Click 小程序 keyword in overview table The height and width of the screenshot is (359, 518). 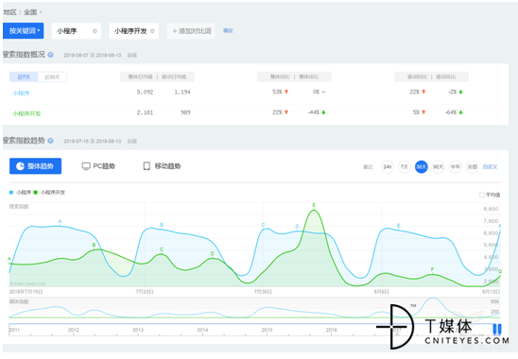[21, 94]
